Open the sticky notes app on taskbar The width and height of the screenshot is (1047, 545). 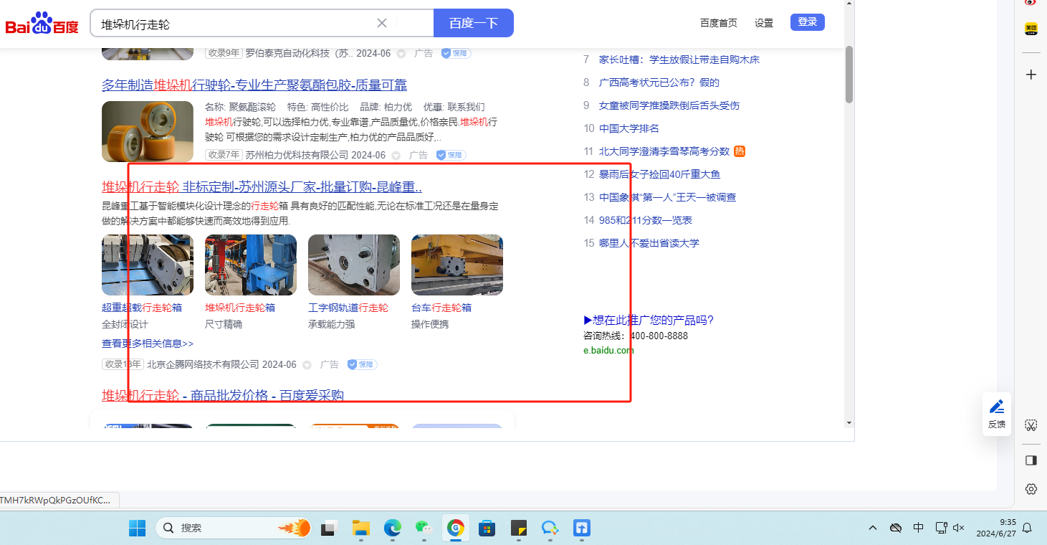coord(518,529)
